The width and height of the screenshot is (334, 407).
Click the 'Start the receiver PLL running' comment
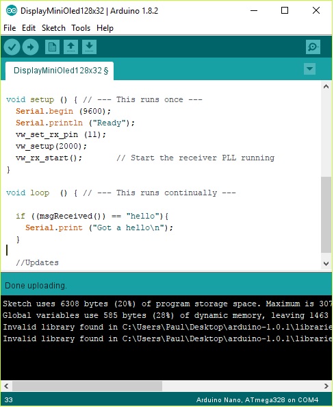click(196, 158)
